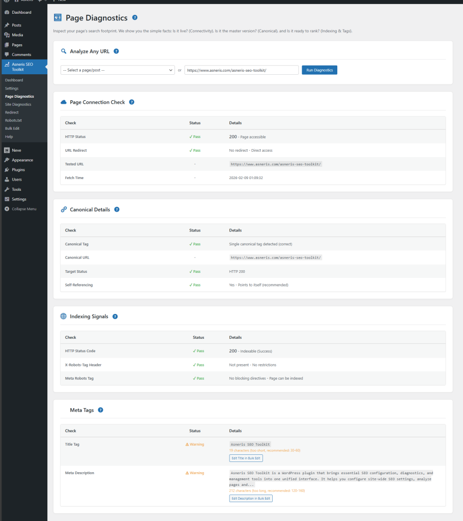Click the URL input field containing asneris.com
Image resolution: width=463 pixels, height=521 pixels.
(x=242, y=70)
